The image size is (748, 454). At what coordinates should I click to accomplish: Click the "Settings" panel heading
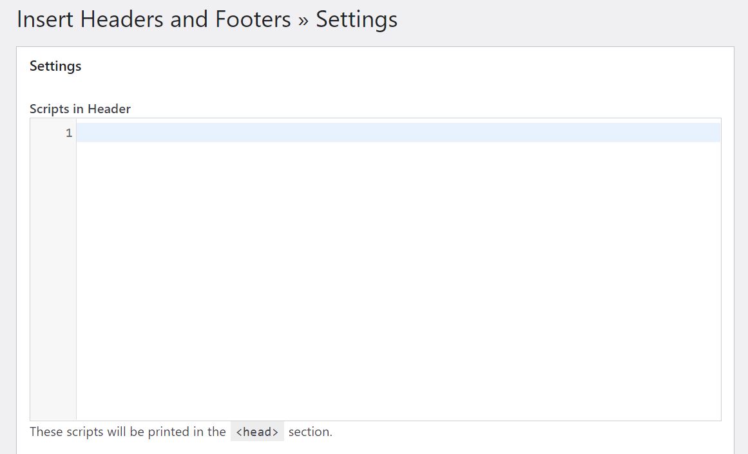[55, 66]
